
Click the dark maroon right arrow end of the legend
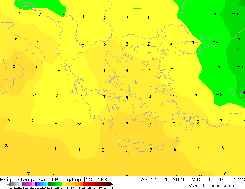111,184
